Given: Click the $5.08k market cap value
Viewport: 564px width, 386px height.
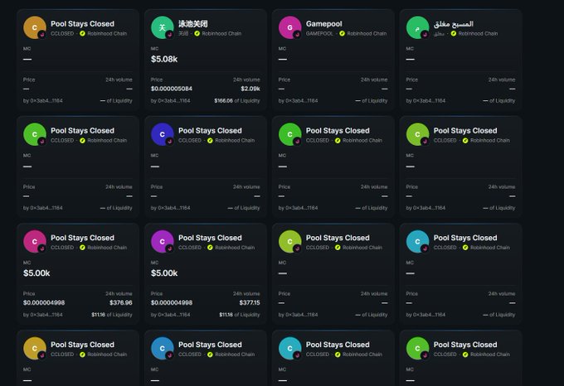Looking at the screenshot, I should click(164, 59).
